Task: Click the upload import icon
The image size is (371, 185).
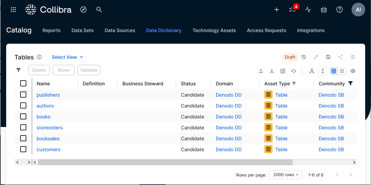Action: [x=261, y=71]
